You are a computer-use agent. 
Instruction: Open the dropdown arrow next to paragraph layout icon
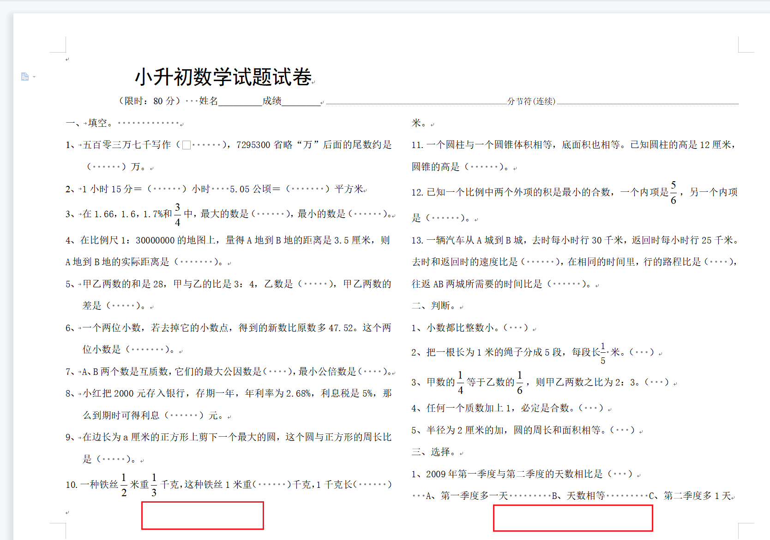click(x=34, y=77)
